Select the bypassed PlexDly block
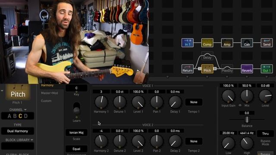Viewport: 276px width, 155px height. pos(227,69)
